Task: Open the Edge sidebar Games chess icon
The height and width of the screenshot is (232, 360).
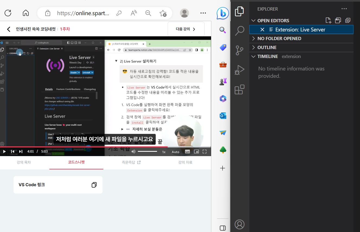Action: pyautogui.click(x=223, y=82)
